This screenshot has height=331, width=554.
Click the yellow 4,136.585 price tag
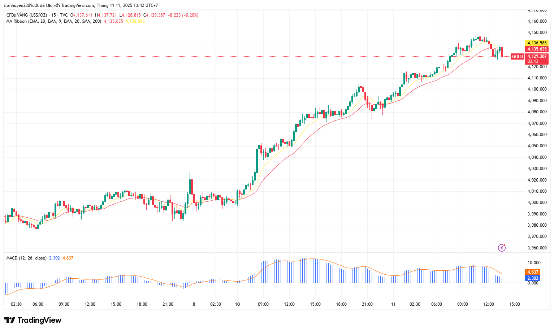[x=537, y=43]
